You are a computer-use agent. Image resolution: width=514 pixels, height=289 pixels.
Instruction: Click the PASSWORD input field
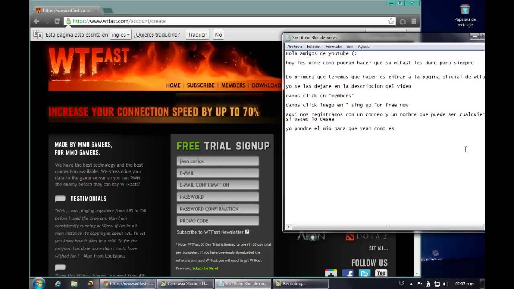tap(218, 197)
